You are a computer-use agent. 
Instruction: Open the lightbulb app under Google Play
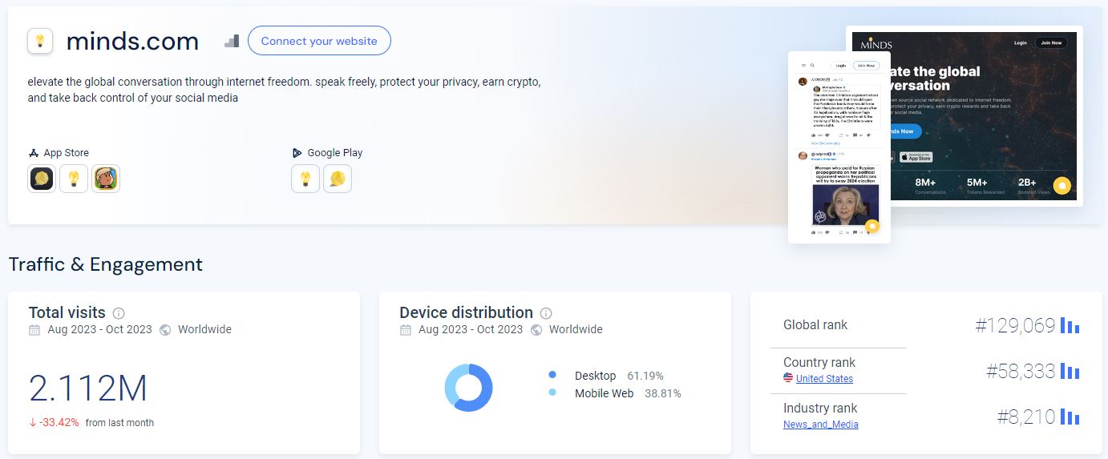coord(305,179)
